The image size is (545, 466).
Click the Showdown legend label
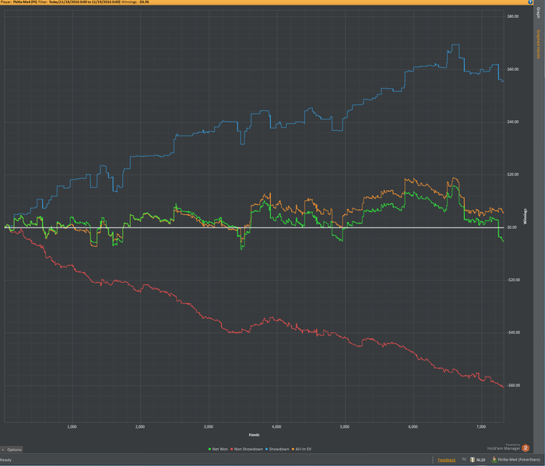(279, 449)
